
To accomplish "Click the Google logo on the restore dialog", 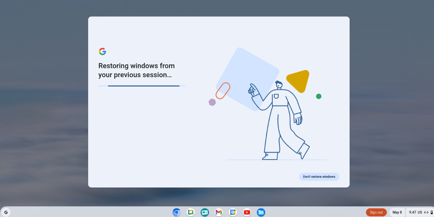I will point(103,51).
